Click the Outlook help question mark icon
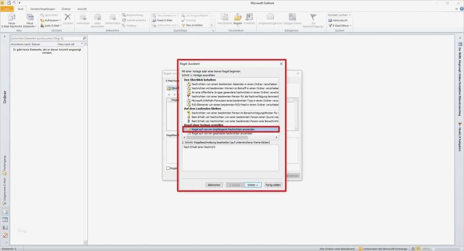This screenshot has height=251, width=464. click(461, 9)
